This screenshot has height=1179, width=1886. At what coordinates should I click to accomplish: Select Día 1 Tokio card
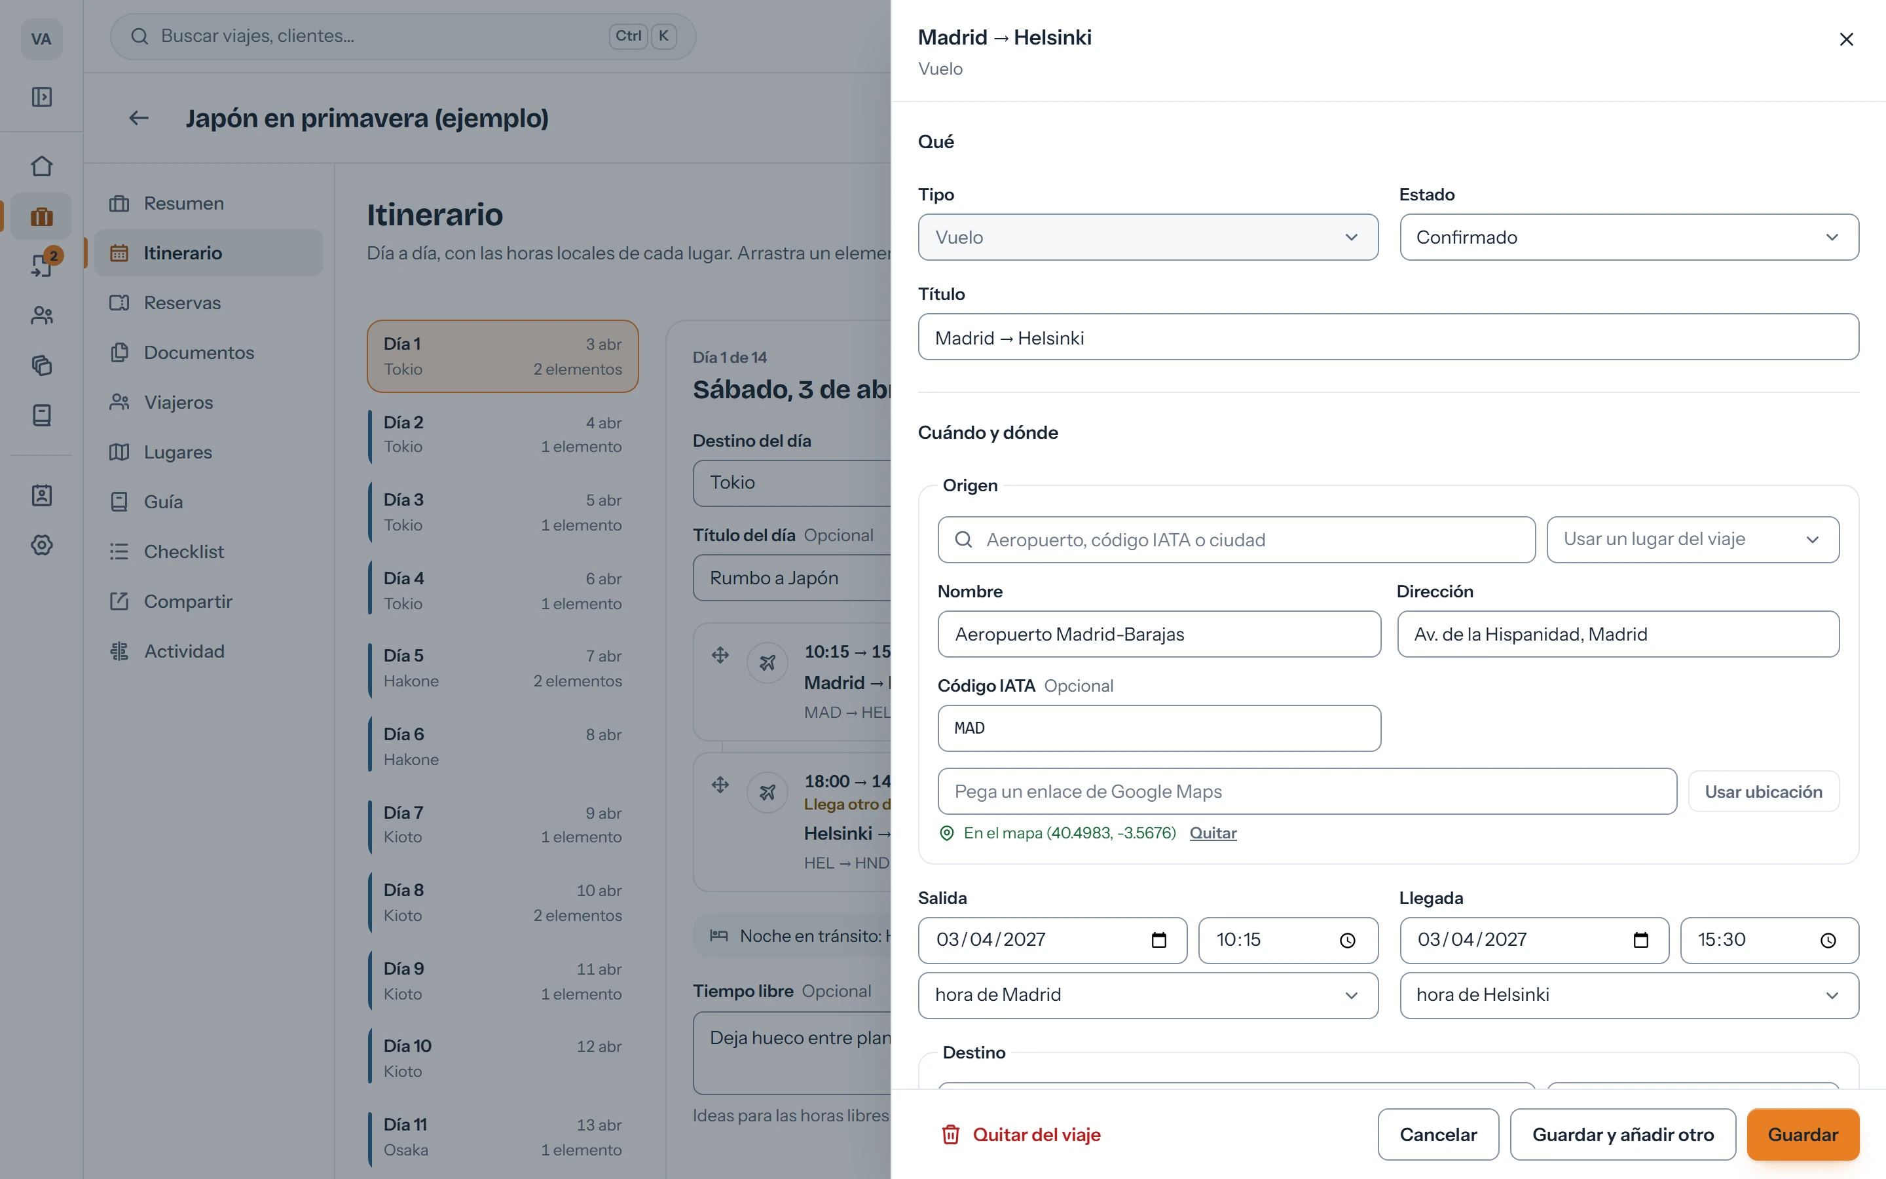pos(503,356)
